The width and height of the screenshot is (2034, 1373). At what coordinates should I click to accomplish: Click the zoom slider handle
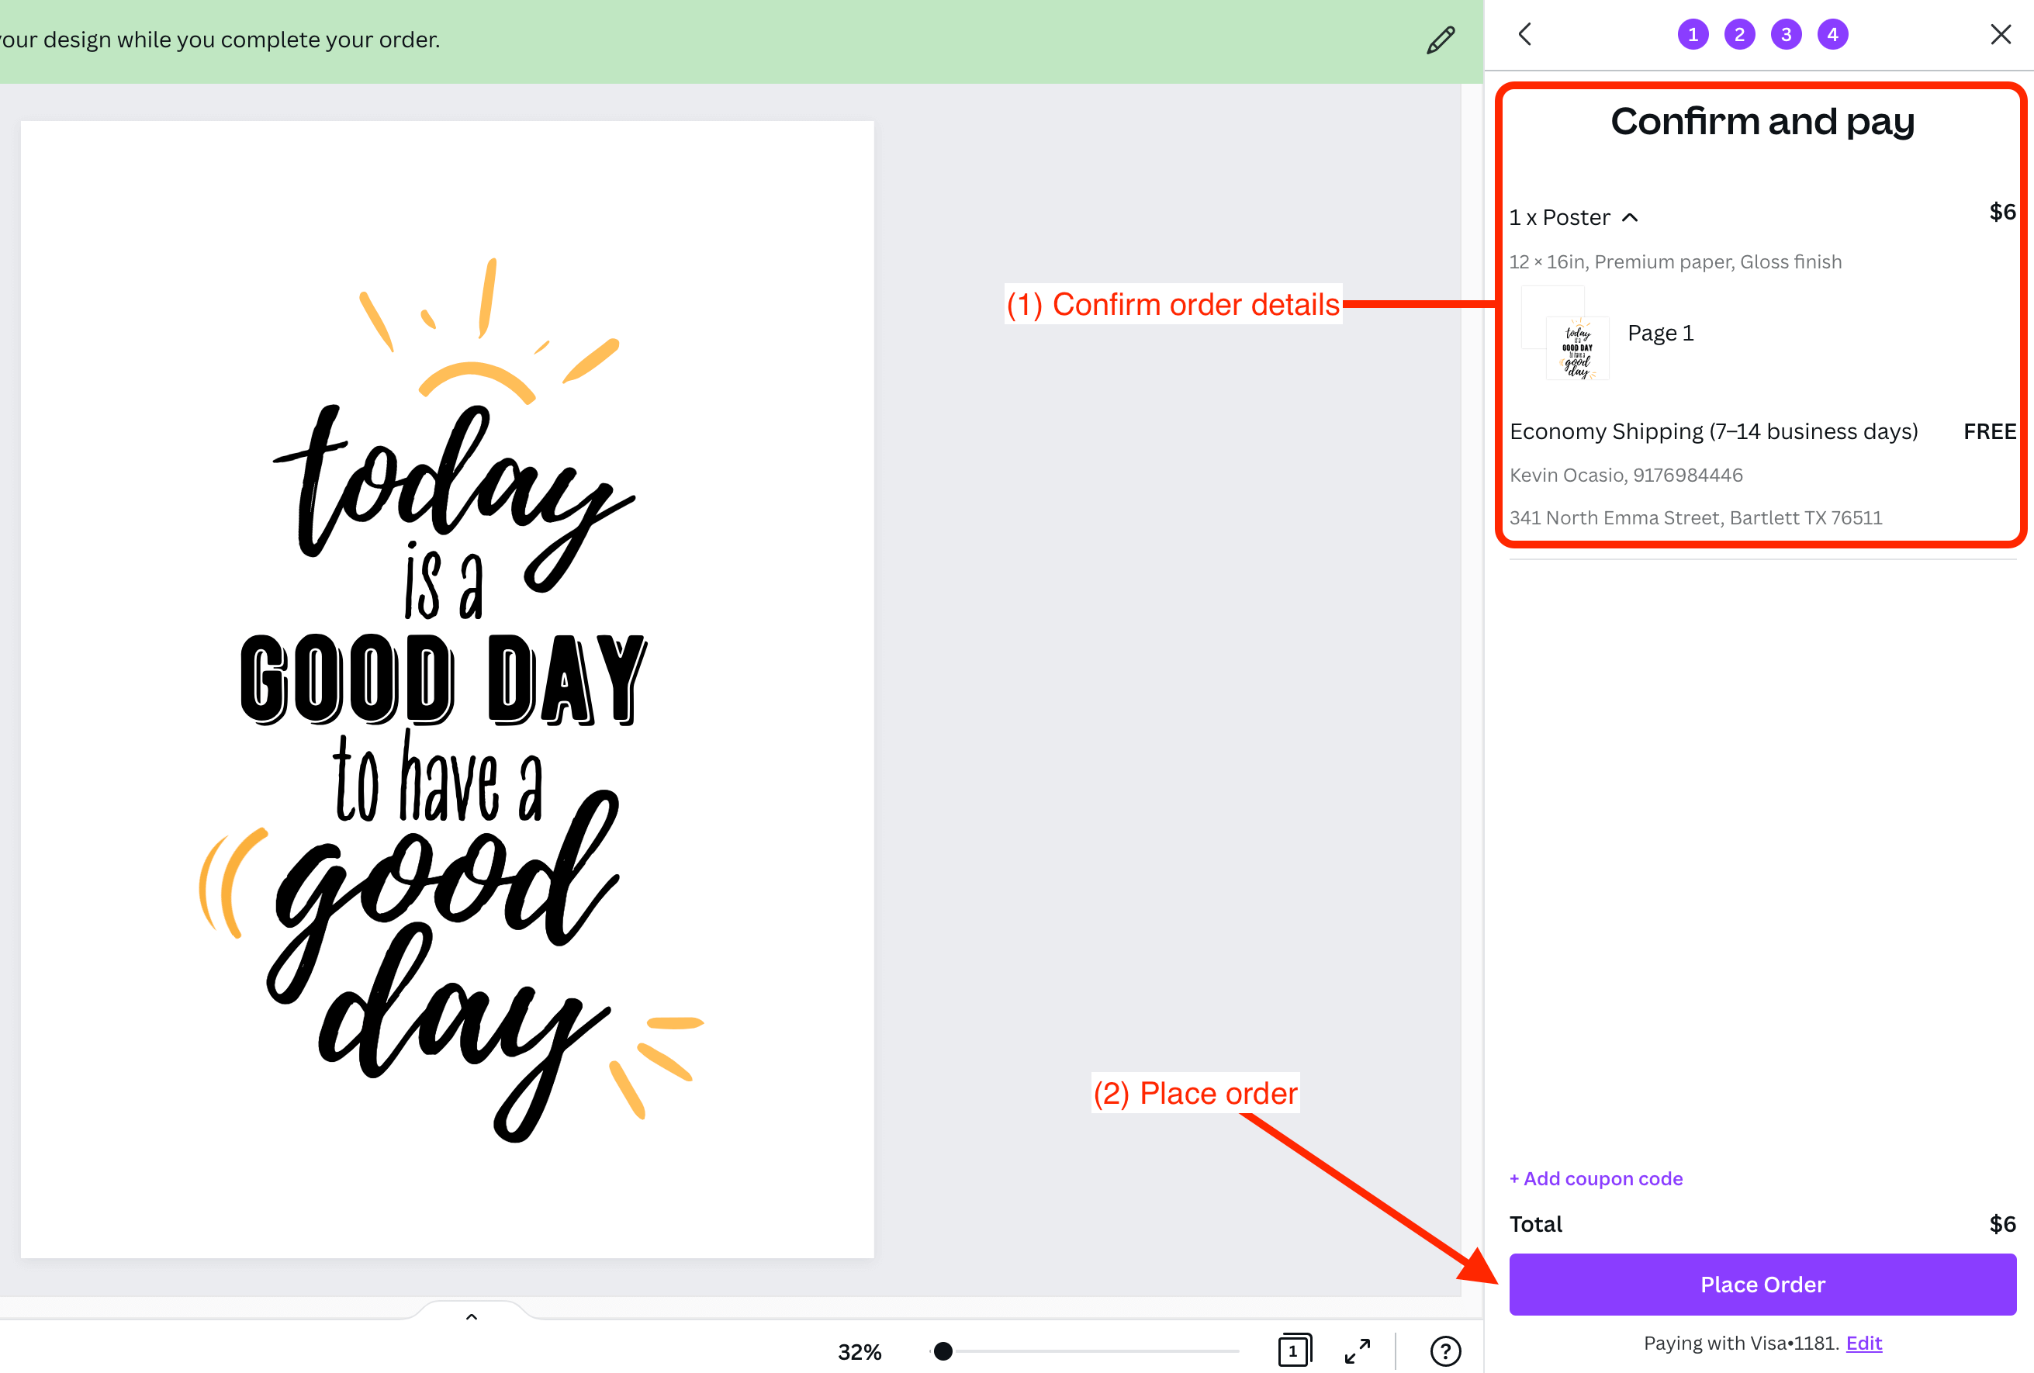943,1351
